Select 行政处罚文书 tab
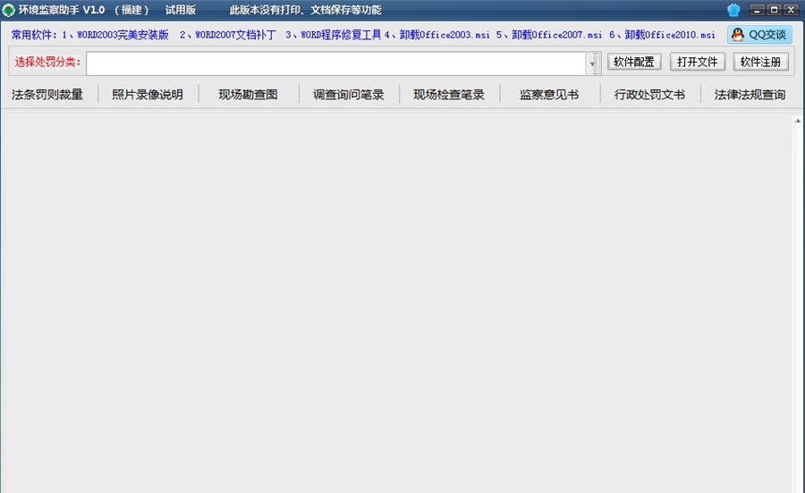The width and height of the screenshot is (805, 493). (649, 95)
